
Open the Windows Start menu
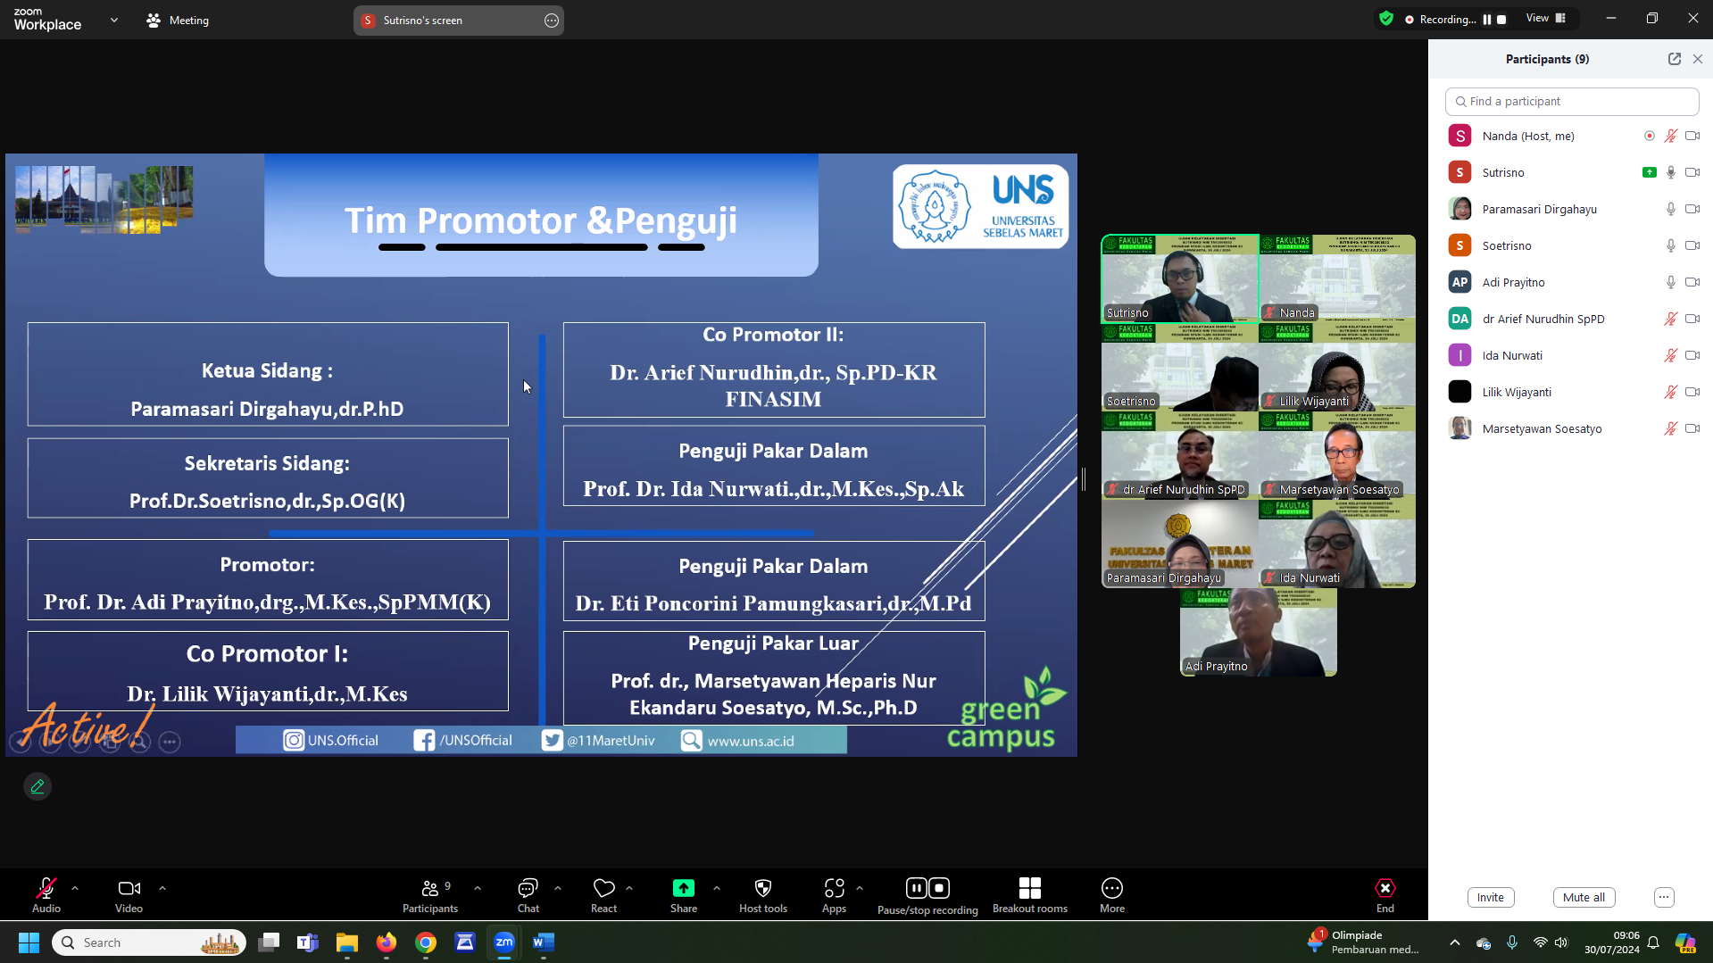(x=29, y=942)
